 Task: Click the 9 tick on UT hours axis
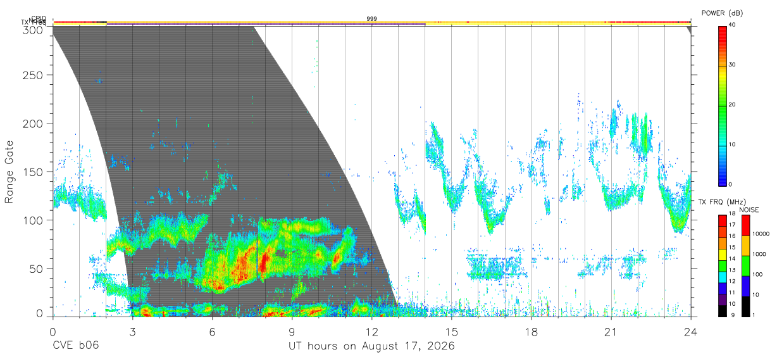coord(292,331)
